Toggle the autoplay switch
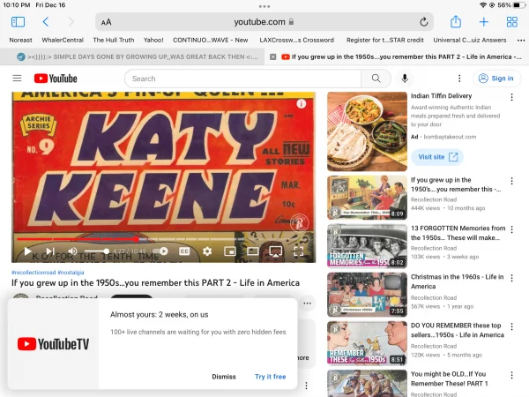The height and width of the screenshot is (397, 529). (x=160, y=251)
